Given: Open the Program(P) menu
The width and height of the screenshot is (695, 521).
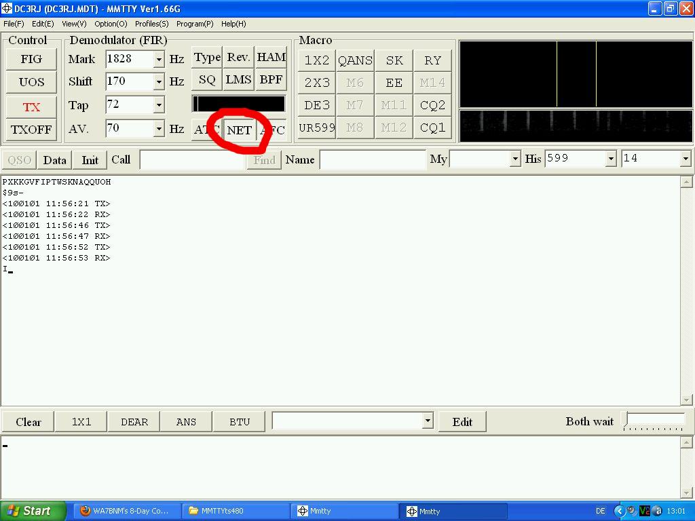Looking at the screenshot, I should tap(195, 24).
